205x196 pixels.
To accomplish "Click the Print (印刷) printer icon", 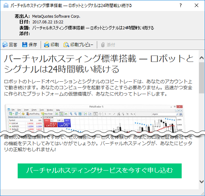I will click(x=47, y=45).
